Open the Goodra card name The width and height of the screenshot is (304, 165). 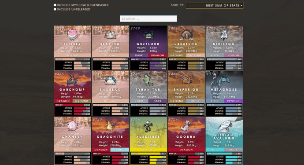coord(186,137)
